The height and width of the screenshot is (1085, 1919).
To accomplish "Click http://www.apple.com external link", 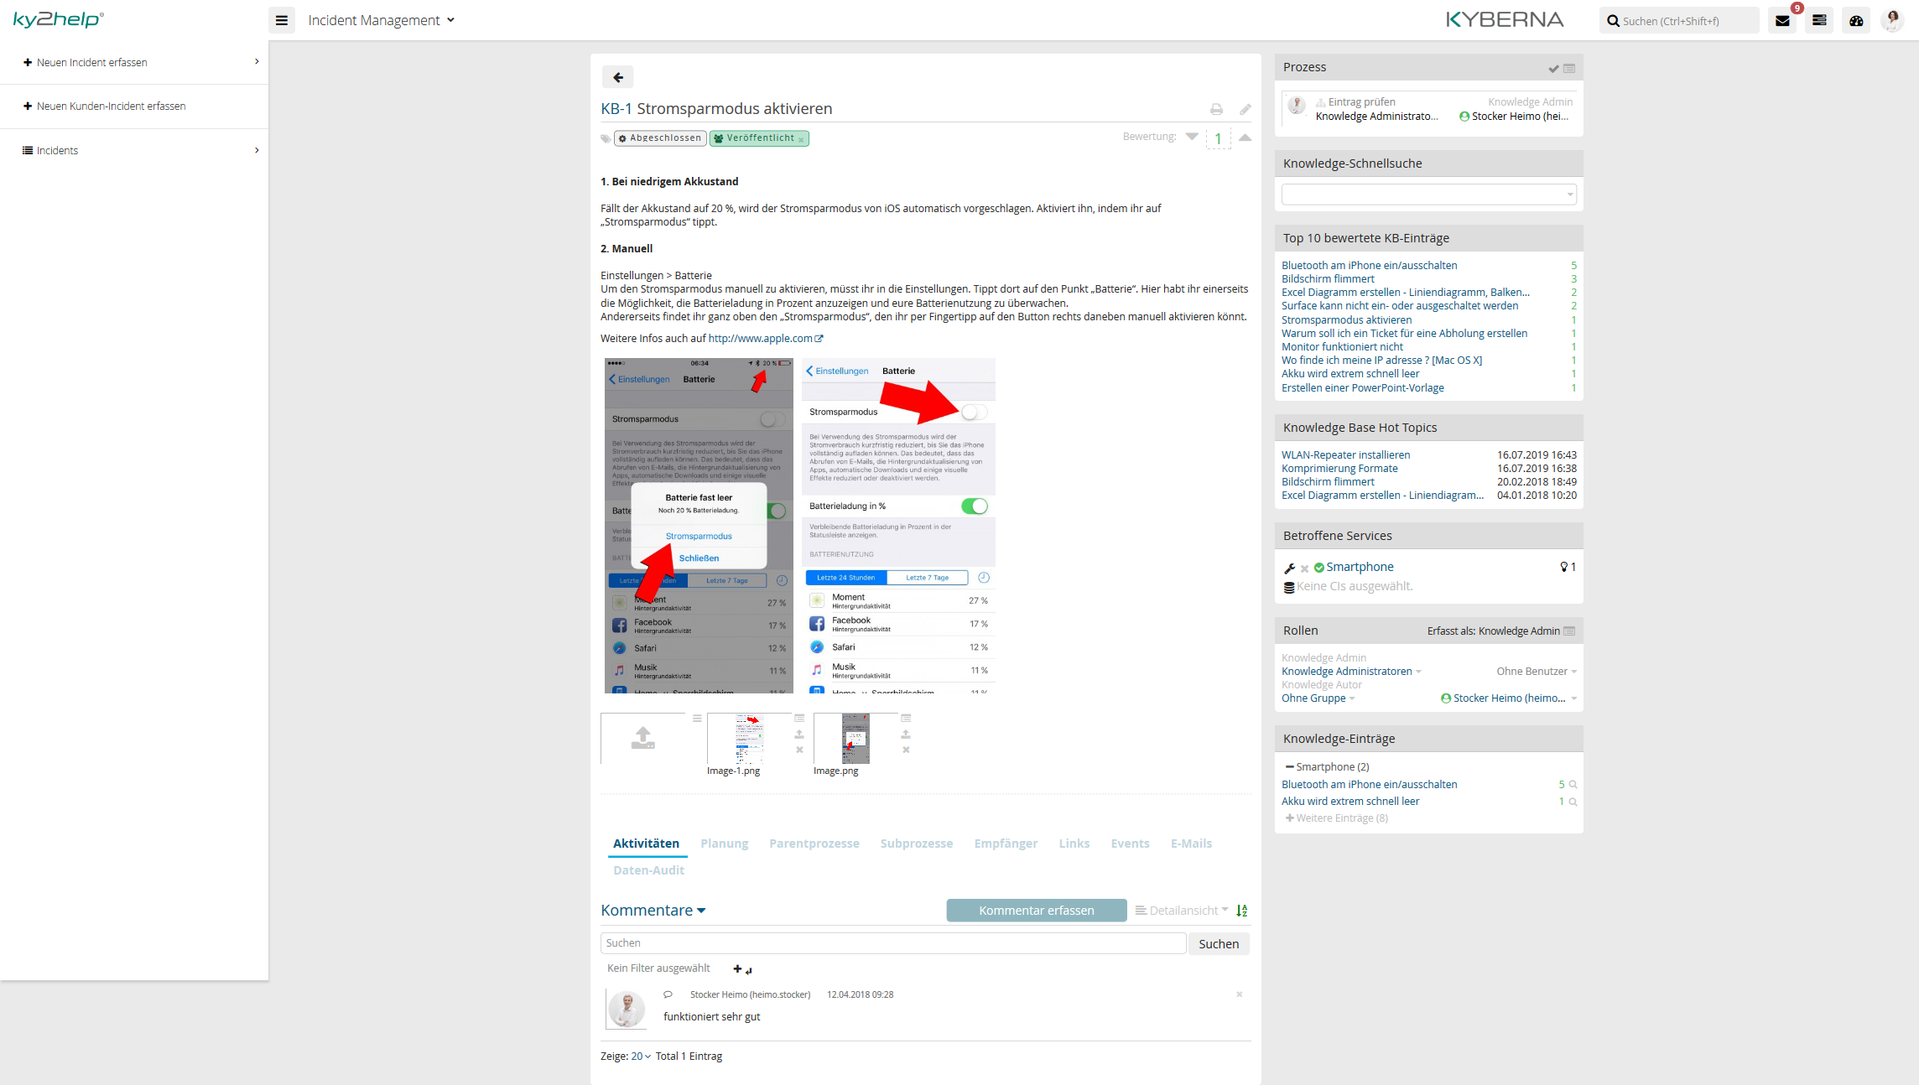I will (764, 339).
